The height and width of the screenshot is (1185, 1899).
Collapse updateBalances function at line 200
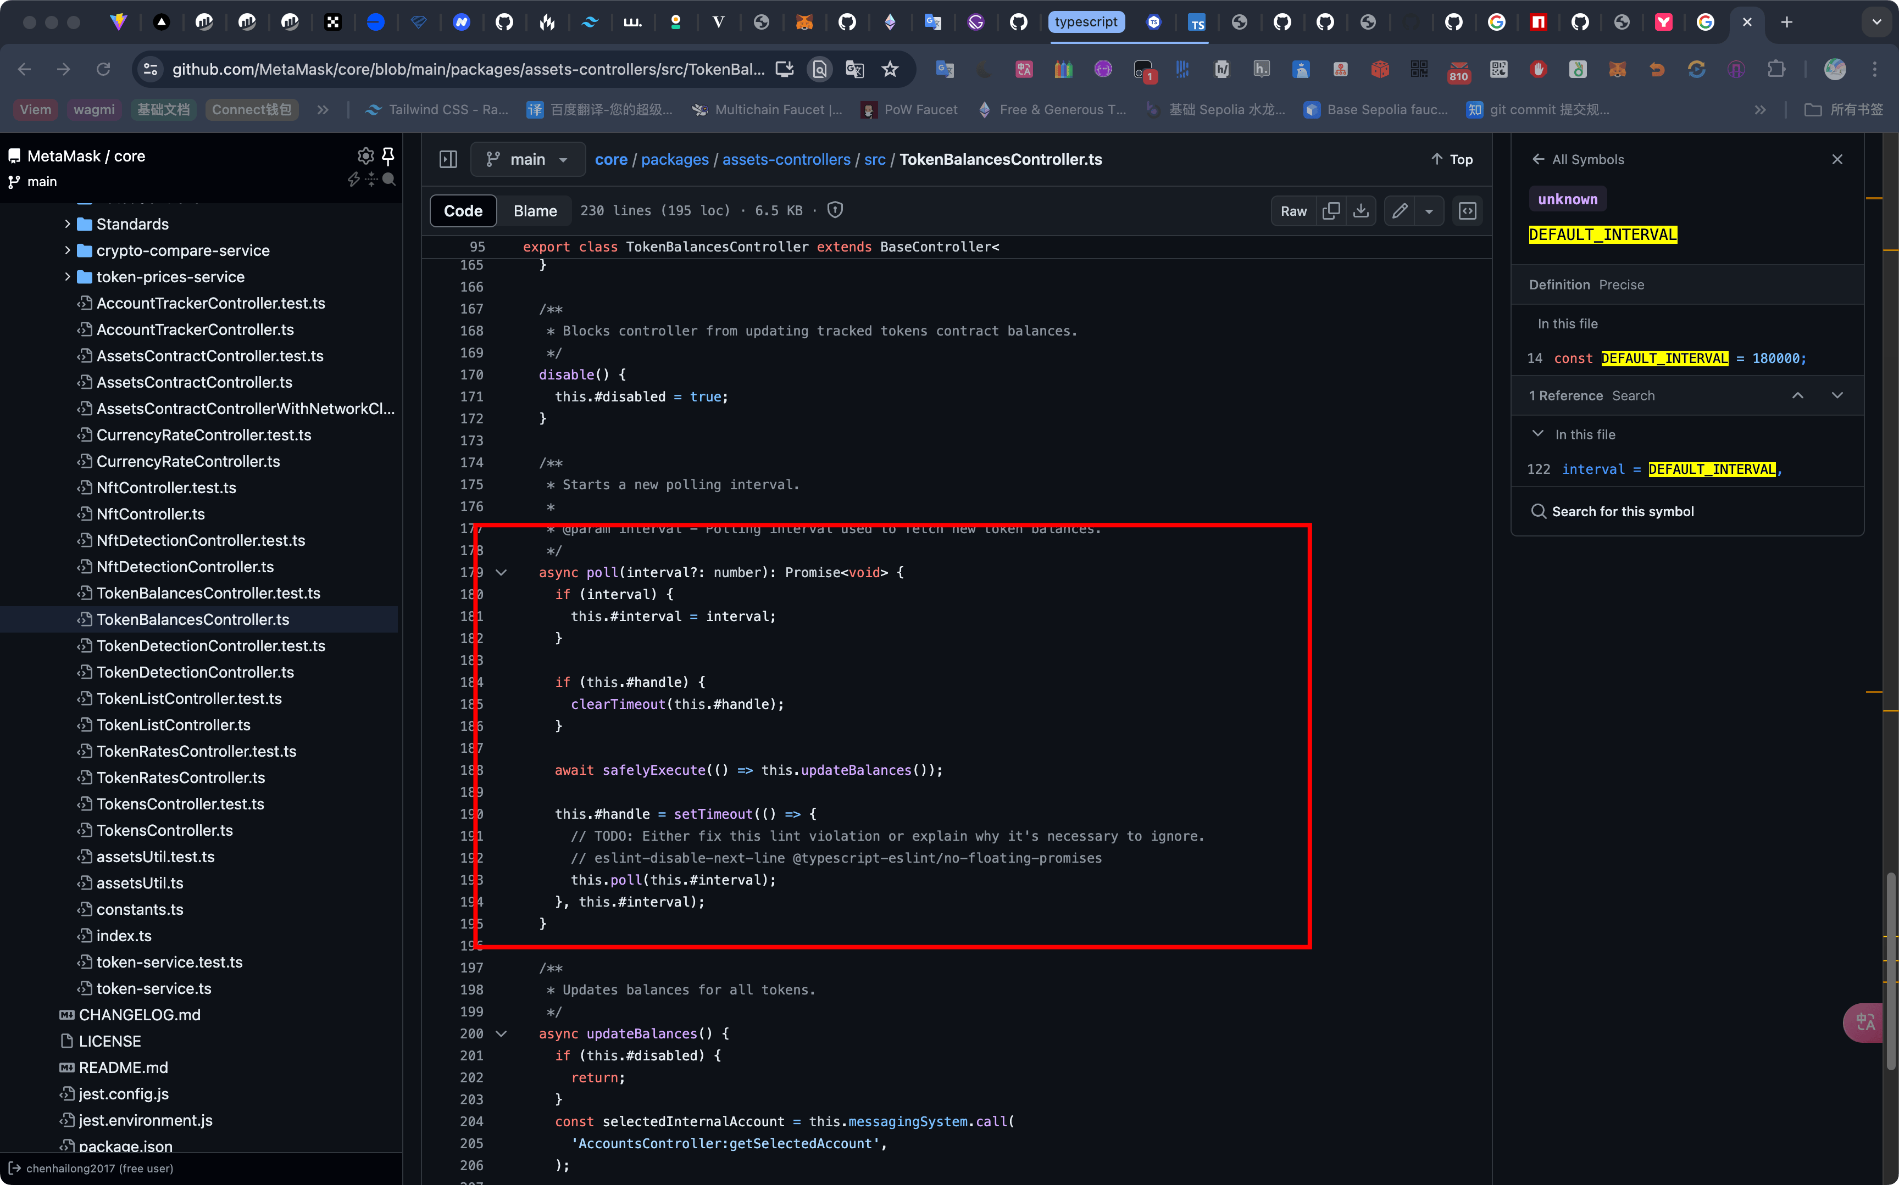pos(501,1035)
